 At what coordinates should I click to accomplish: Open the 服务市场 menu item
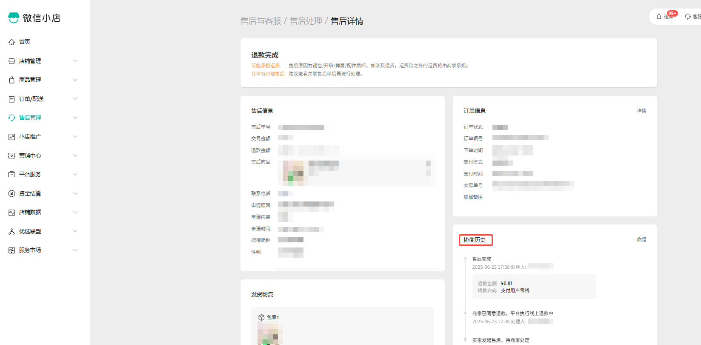30,250
